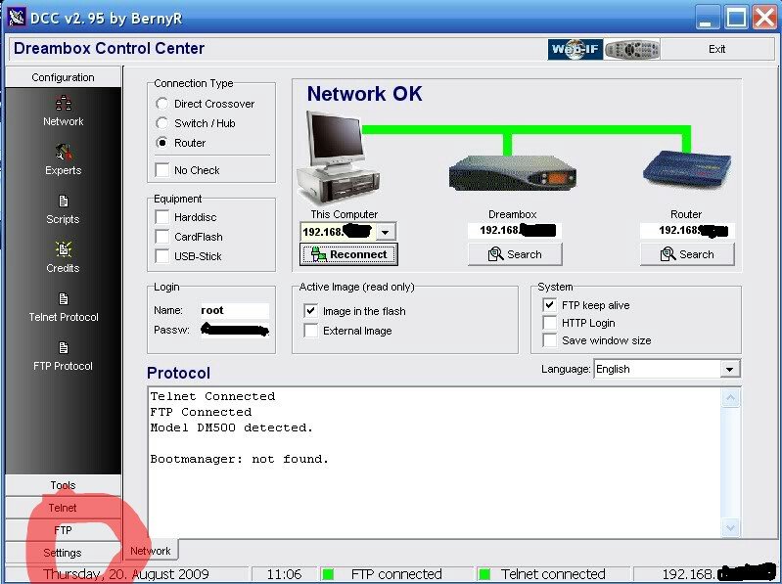782x584 pixels.
Task: Click scroll down arrow in Protocol log
Action: pos(731,527)
